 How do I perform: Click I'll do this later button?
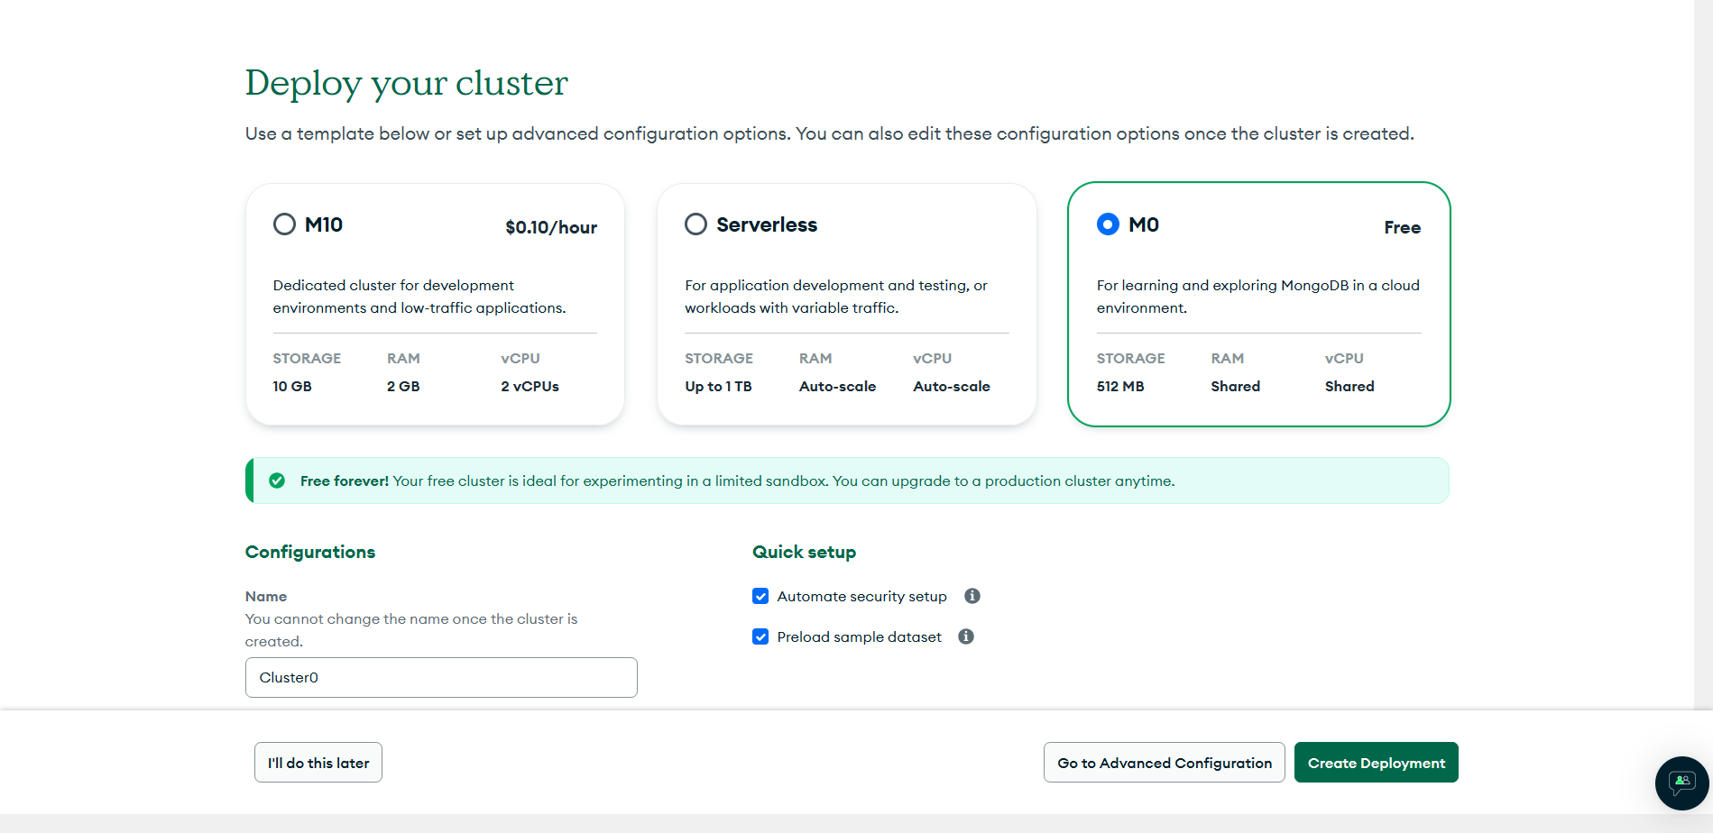318,763
